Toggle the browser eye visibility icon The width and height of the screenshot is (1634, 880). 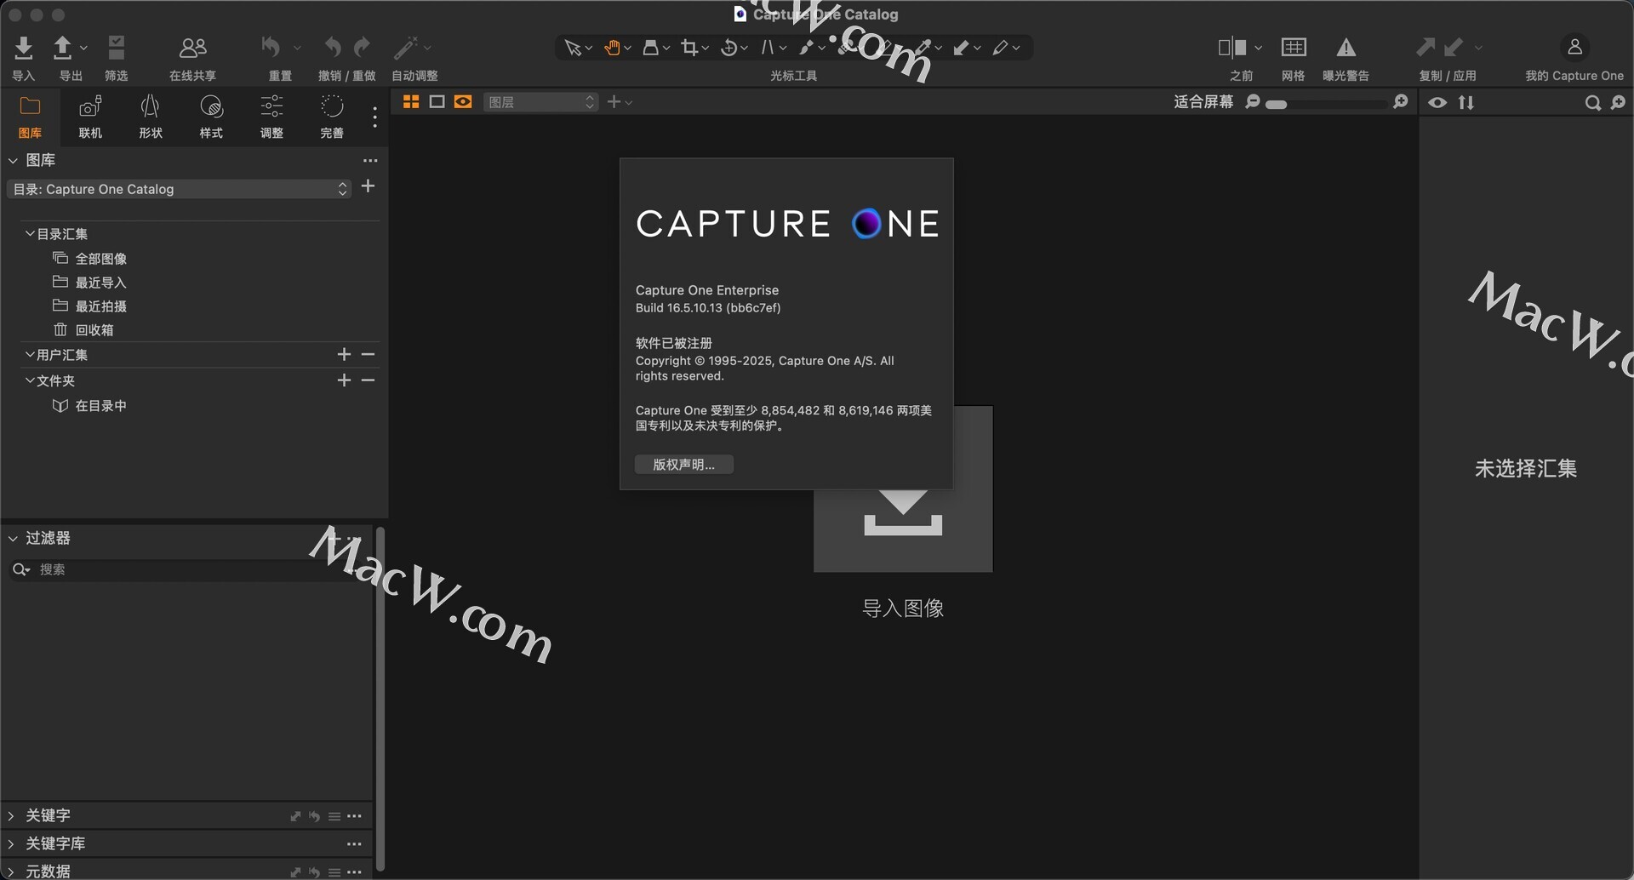pyautogui.click(x=1437, y=103)
